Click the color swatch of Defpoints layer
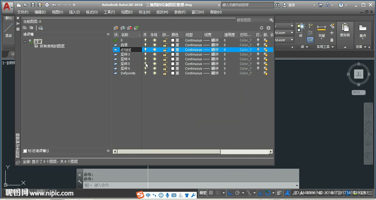The image size is (376, 200). tap(173, 73)
